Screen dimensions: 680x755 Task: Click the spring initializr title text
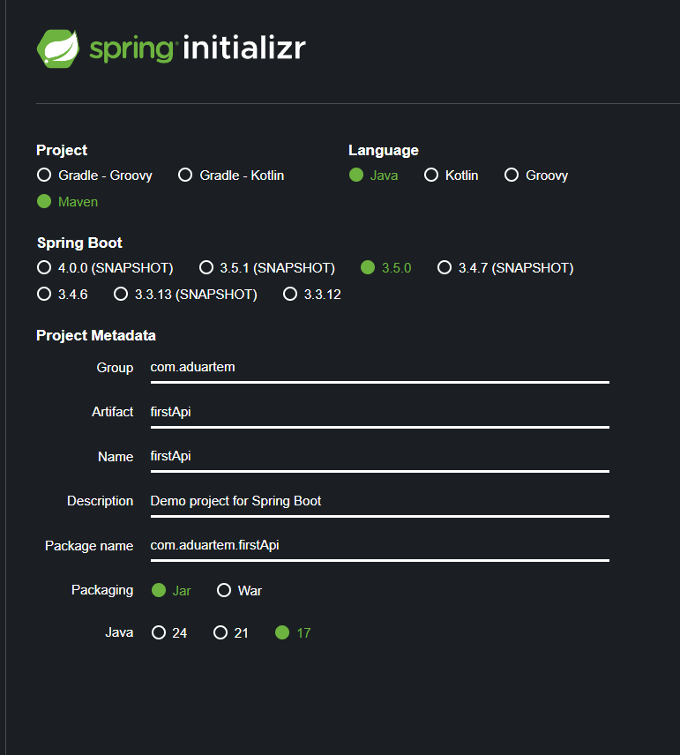[x=198, y=49]
